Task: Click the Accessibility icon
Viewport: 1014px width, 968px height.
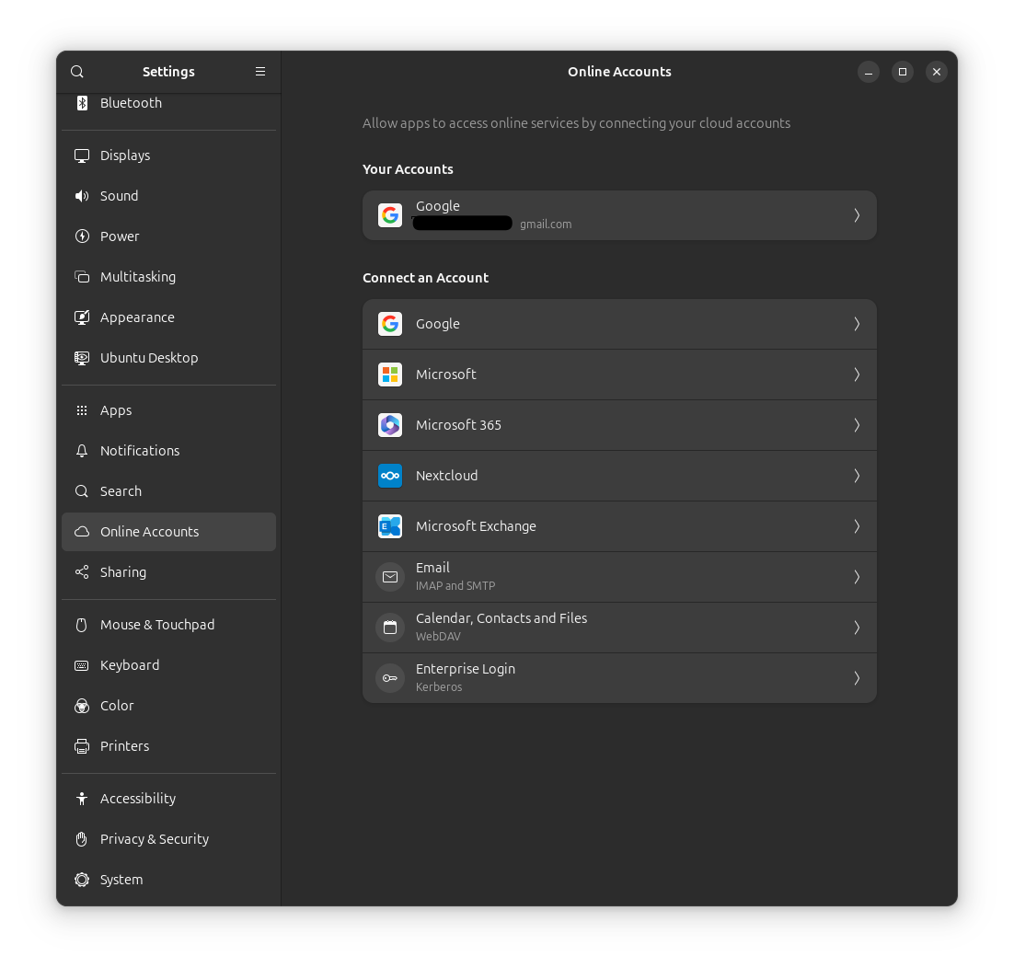Action: pos(82,800)
